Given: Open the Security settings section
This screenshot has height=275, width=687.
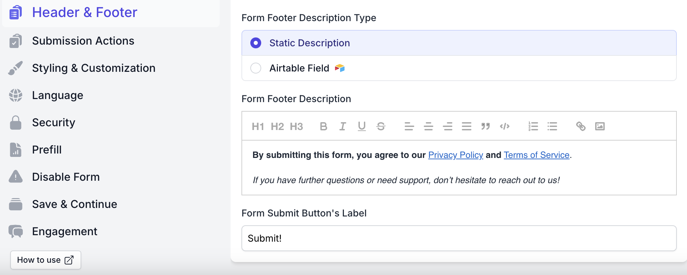Looking at the screenshot, I should [53, 123].
